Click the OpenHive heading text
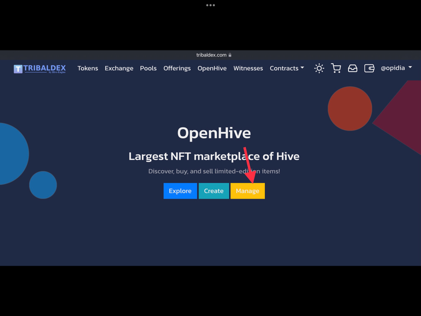 click(x=214, y=133)
